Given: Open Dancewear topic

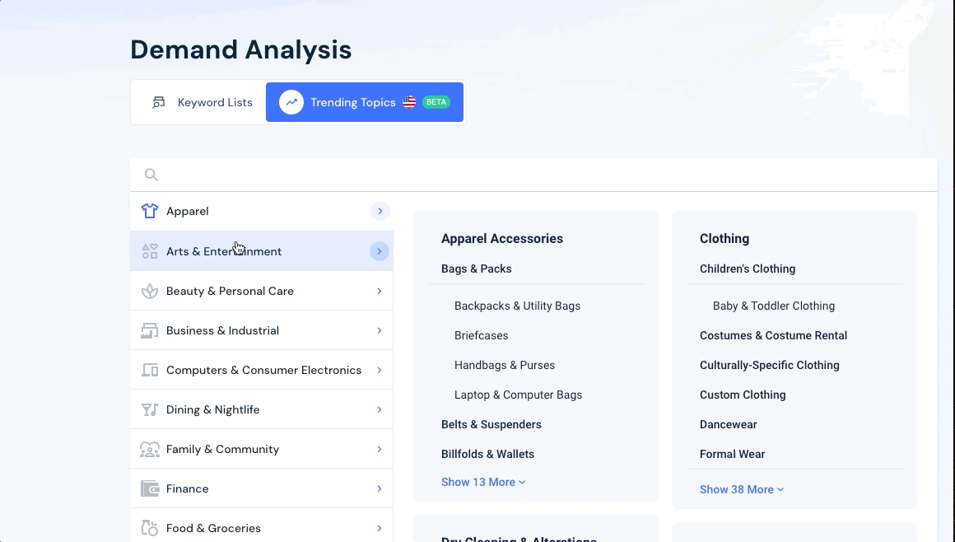Looking at the screenshot, I should point(728,424).
